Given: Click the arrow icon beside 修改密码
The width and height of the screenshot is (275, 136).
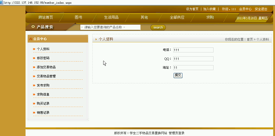Looking at the screenshot, I should point(34,58).
